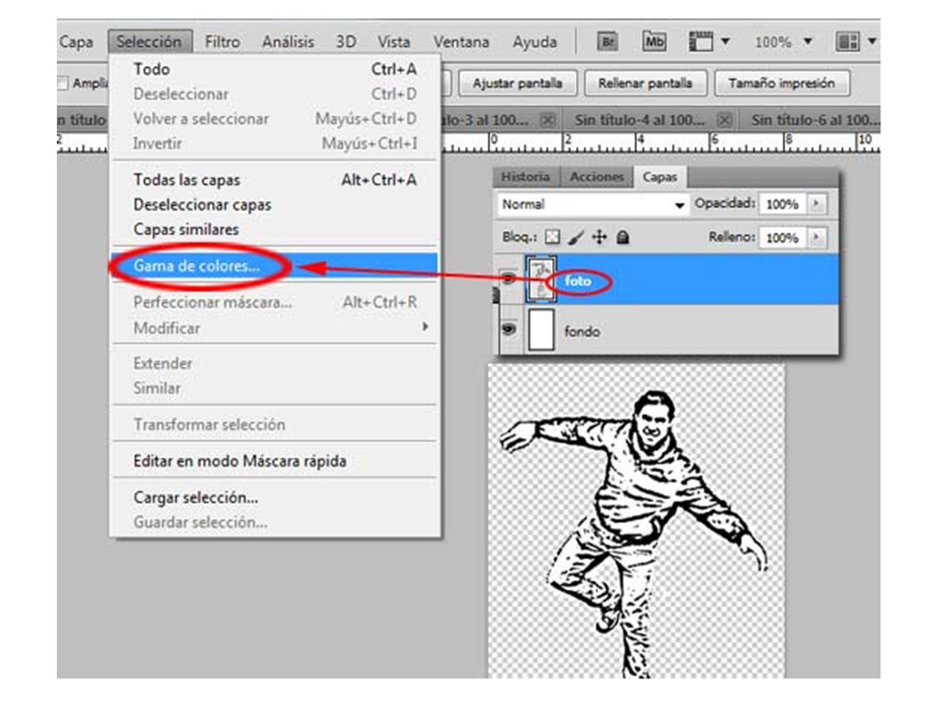Click Transformar selección menu entry
The width and height of the screenshot is (935, 702).
tap(274, 424)
